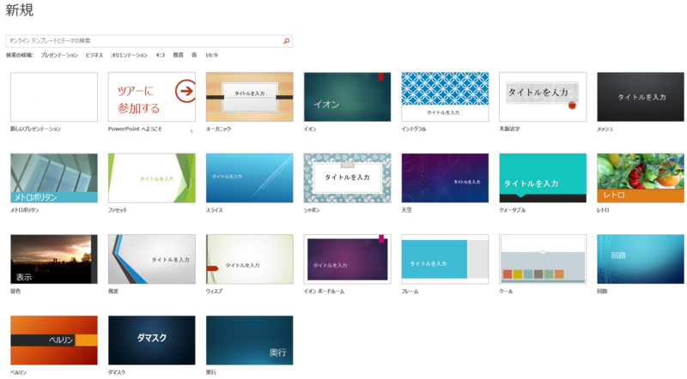Choose the 4:3 search suggestion
687x379 pixels.
click(160, 55)
